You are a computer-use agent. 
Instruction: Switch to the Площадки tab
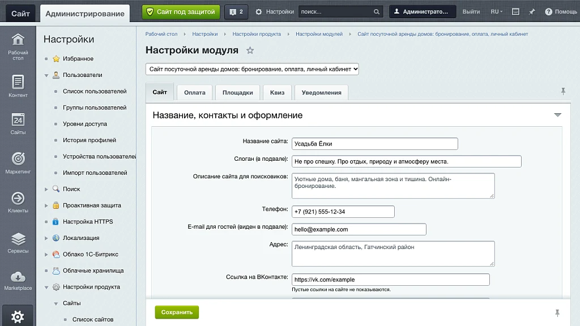pos(237,92)
